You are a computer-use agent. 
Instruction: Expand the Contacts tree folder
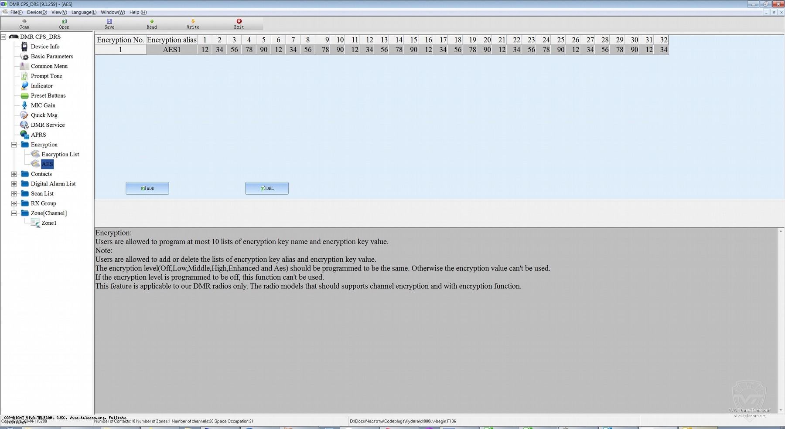coord(14,174)
